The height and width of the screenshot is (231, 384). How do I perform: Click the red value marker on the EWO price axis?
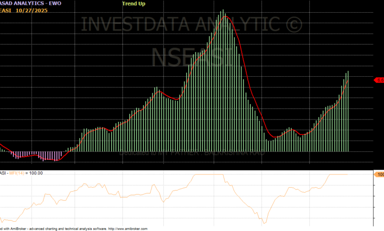[379, 80]
